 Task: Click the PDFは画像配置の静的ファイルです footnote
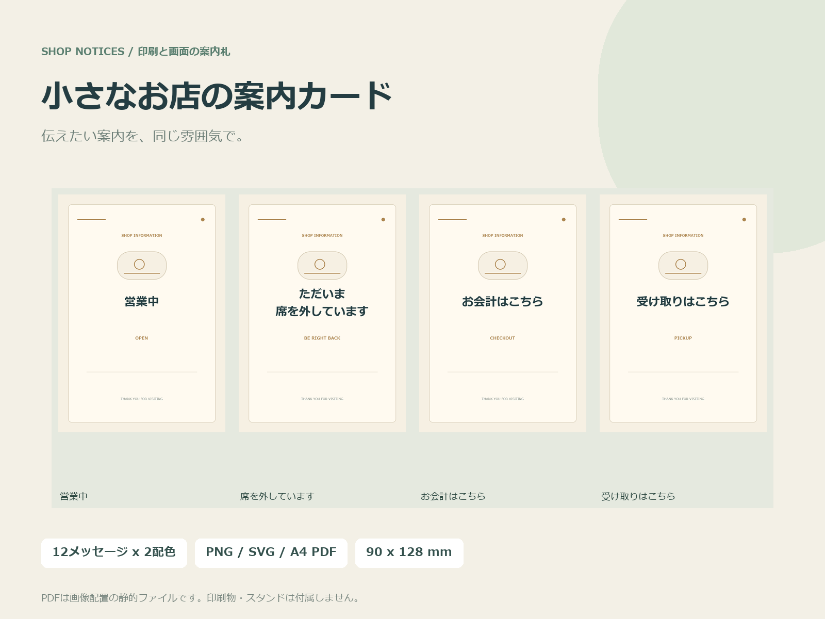point(201,598)
